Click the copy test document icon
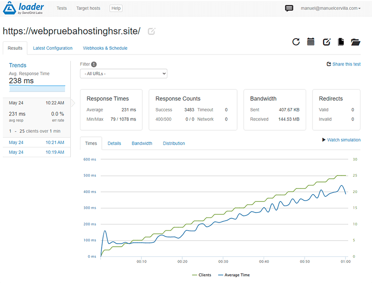The width and height of the screenshot is (372, 283). 341,42
